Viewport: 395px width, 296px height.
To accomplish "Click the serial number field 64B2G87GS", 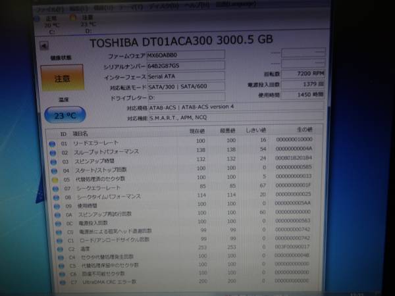I will click(x=186, y=65).
